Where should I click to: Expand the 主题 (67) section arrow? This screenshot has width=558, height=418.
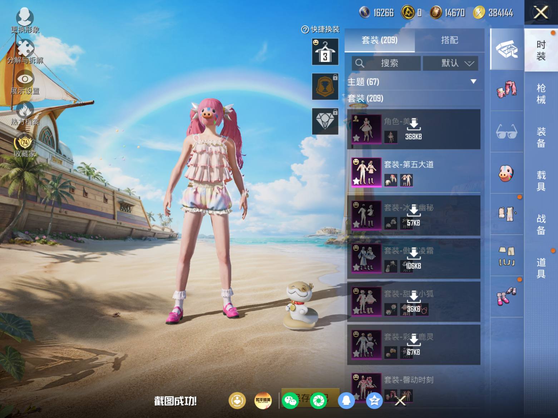[x=473, y=82]
